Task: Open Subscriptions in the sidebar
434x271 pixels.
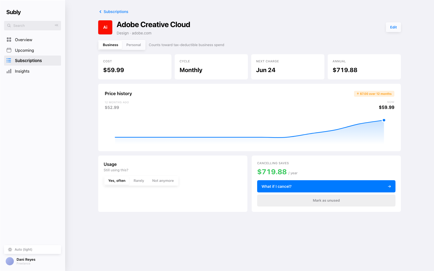Action: coord(33,60)
